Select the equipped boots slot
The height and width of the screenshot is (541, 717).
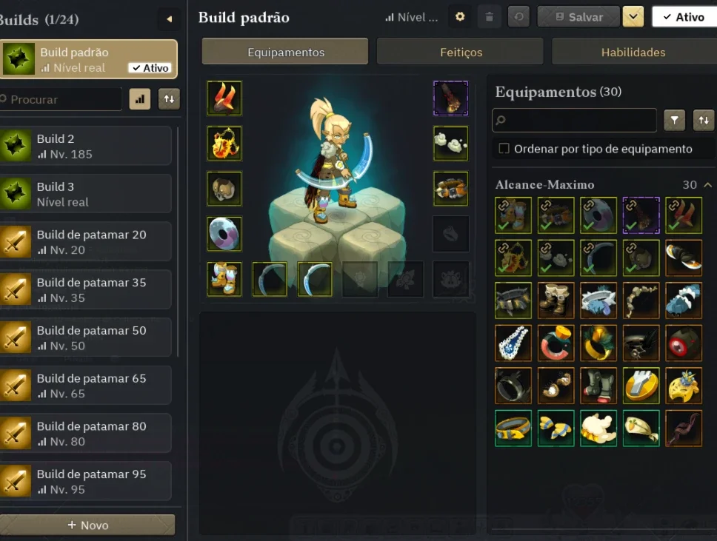pyautogui.click(x=224, y=279)
